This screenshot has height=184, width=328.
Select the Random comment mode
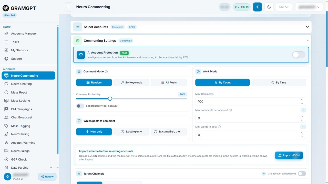point(94,83)
